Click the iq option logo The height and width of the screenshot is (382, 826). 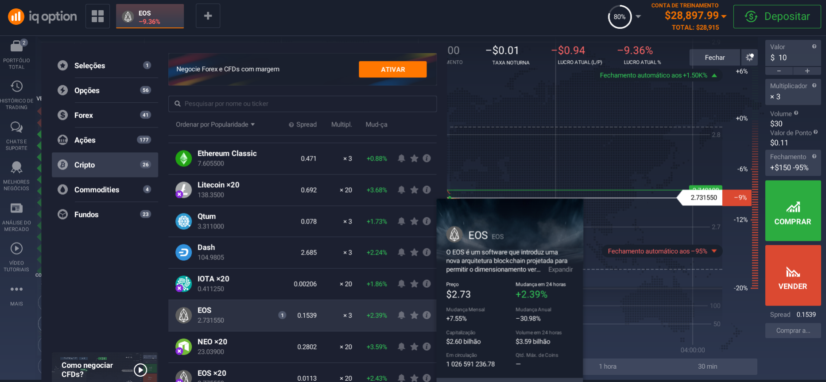[x=43, y=16]
